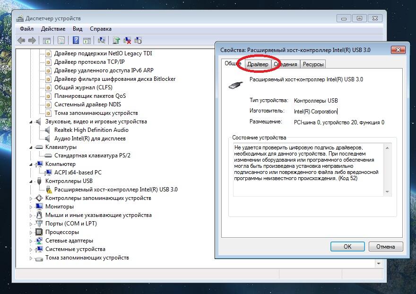This screenshot has height=294, width=416.
Task: Expand the Мониторы node
Action: click(x=31, y=207)
